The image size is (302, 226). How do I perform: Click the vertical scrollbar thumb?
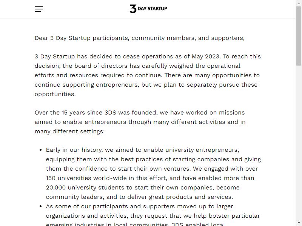299,36
